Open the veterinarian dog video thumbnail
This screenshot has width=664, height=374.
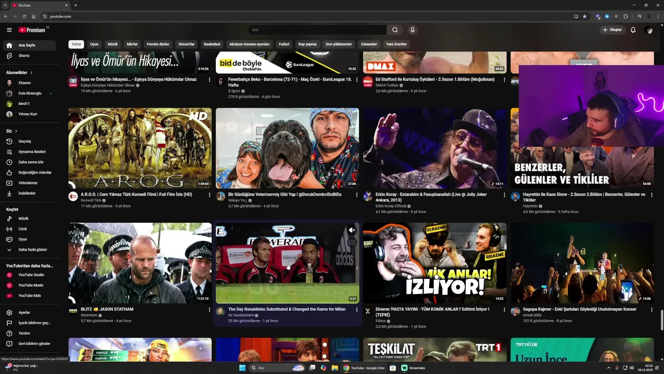287,148
